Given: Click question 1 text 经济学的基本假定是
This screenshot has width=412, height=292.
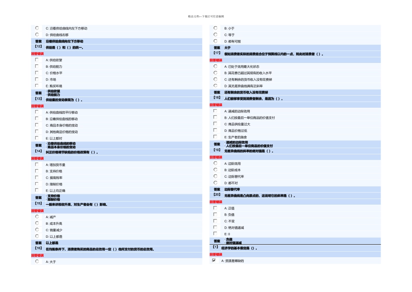Looking at the screenshot, I should pyautogui.click(x=235, y=248).
